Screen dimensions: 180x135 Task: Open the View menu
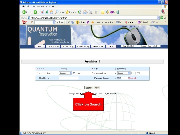[x=33, y=6]
